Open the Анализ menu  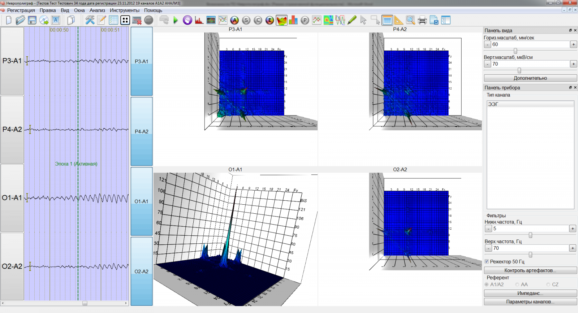(97, 10)
